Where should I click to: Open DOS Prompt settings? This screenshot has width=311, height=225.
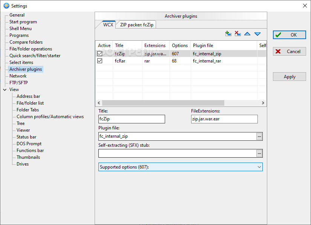[x=29, y=144]
